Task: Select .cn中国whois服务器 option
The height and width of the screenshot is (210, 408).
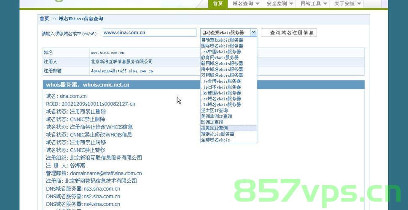Action: 228,52
